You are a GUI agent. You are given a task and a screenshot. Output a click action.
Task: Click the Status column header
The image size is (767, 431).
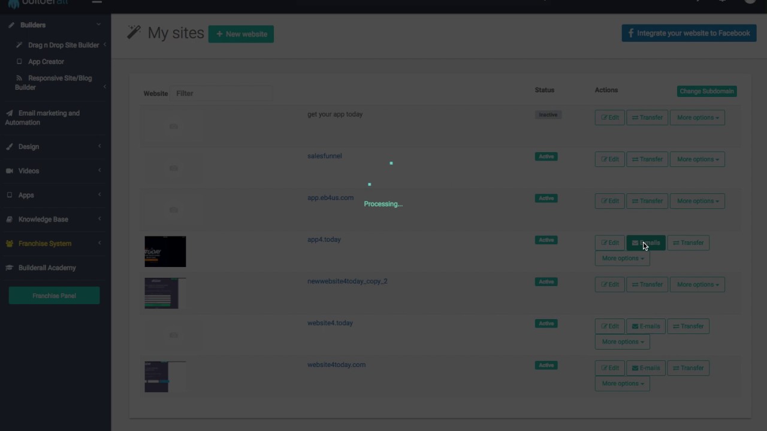click(x=545, y=90)
